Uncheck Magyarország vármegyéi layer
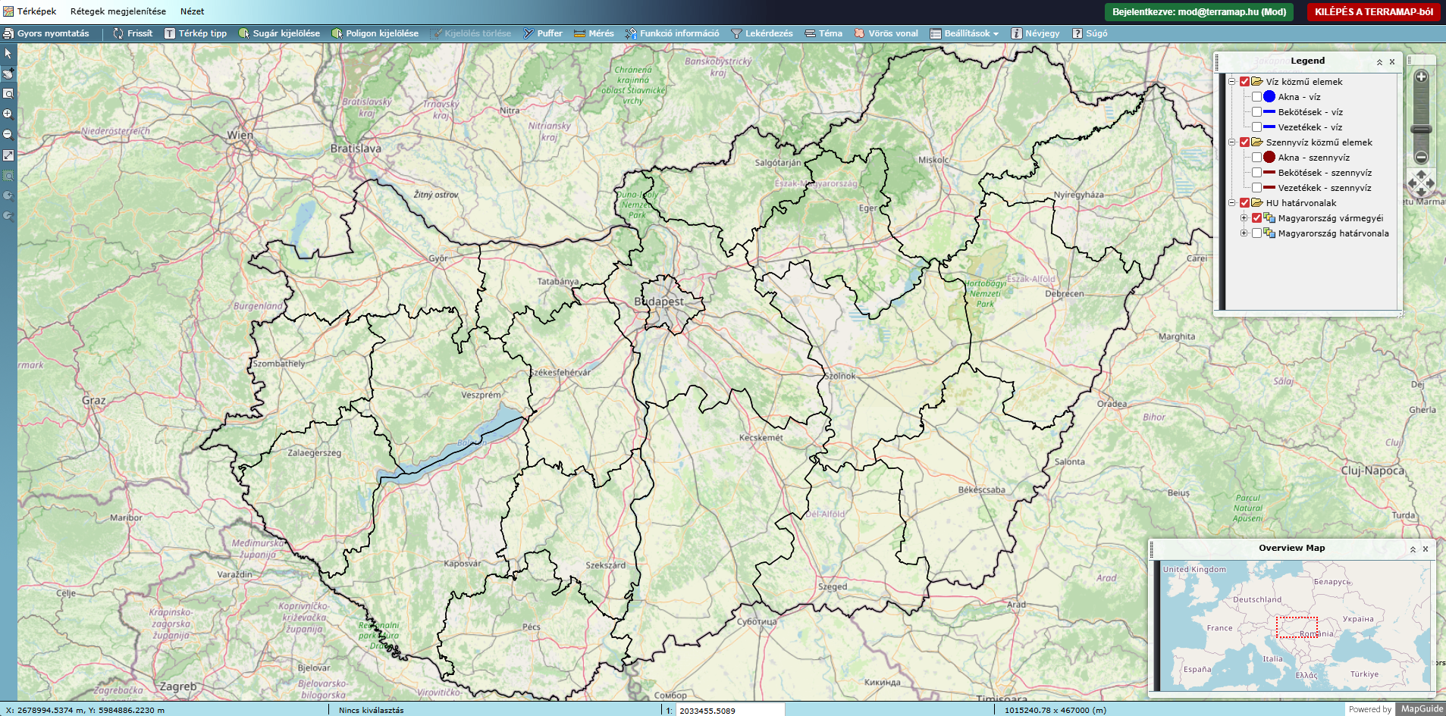This screenshot has width=1446, height=716. [1256, 218]
